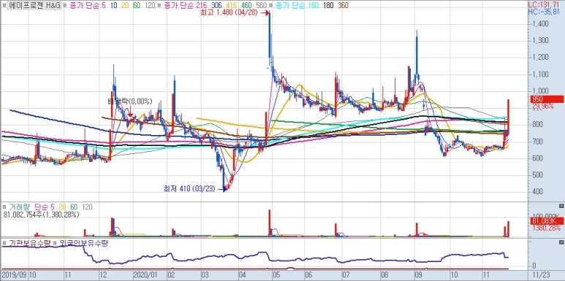Screen dimensions: 565x281
Task: Click the 81,082,754주(1,380,28%) volume text
Action: tap(41, 215)
